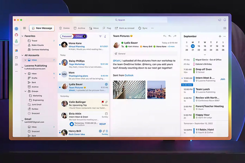The image size is (245, 163).
Task: Switch to the Focused inbox tab
Action: [x=67, y=36]
